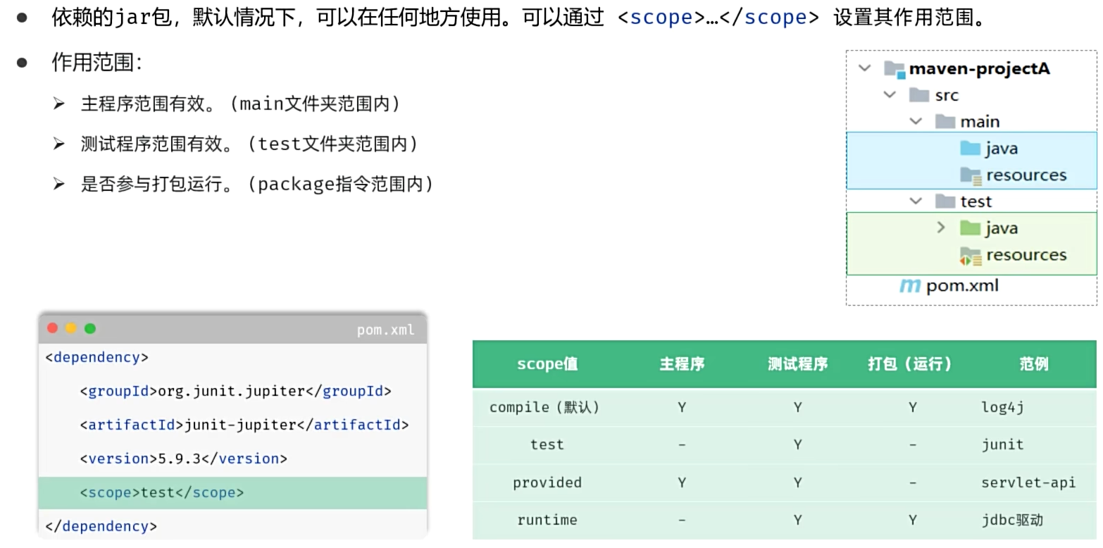Collapse the main folder chevron
The image size is (1103, 548).
pos(915,122)
